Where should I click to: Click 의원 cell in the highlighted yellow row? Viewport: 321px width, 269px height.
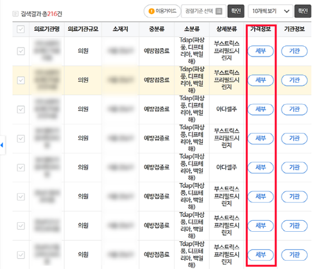(x=83, y=80)
